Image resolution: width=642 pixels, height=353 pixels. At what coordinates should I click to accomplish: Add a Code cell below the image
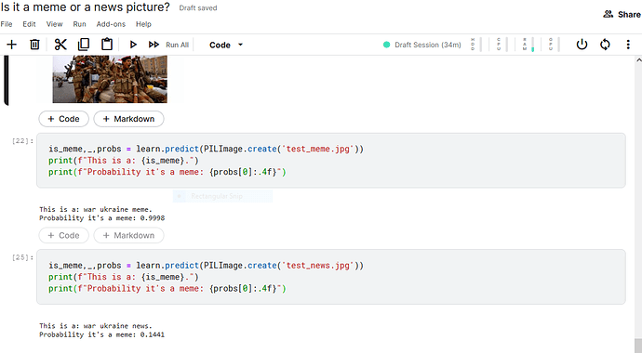pyautogui.click(x=63, y=119)
